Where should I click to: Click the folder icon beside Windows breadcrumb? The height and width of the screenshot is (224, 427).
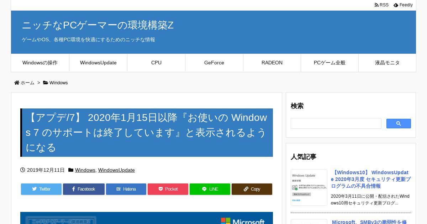pos(46,82)
